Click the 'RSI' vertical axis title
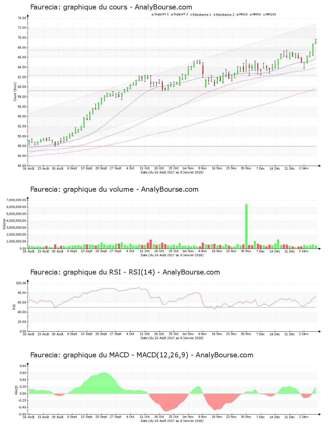 [14, 307]
